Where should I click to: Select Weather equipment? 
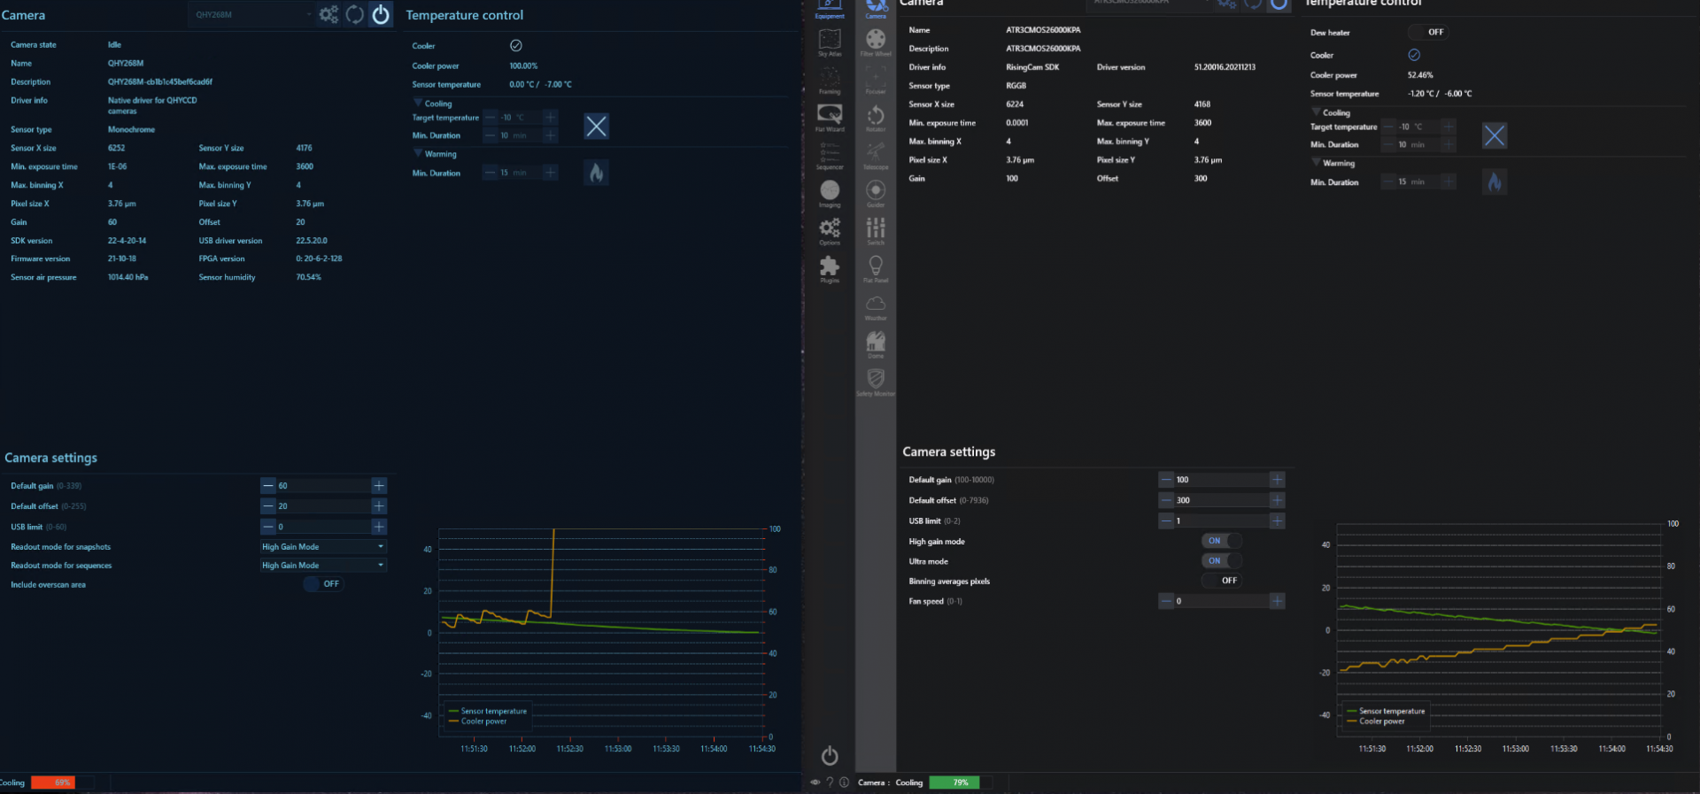[x=876, y=306]
